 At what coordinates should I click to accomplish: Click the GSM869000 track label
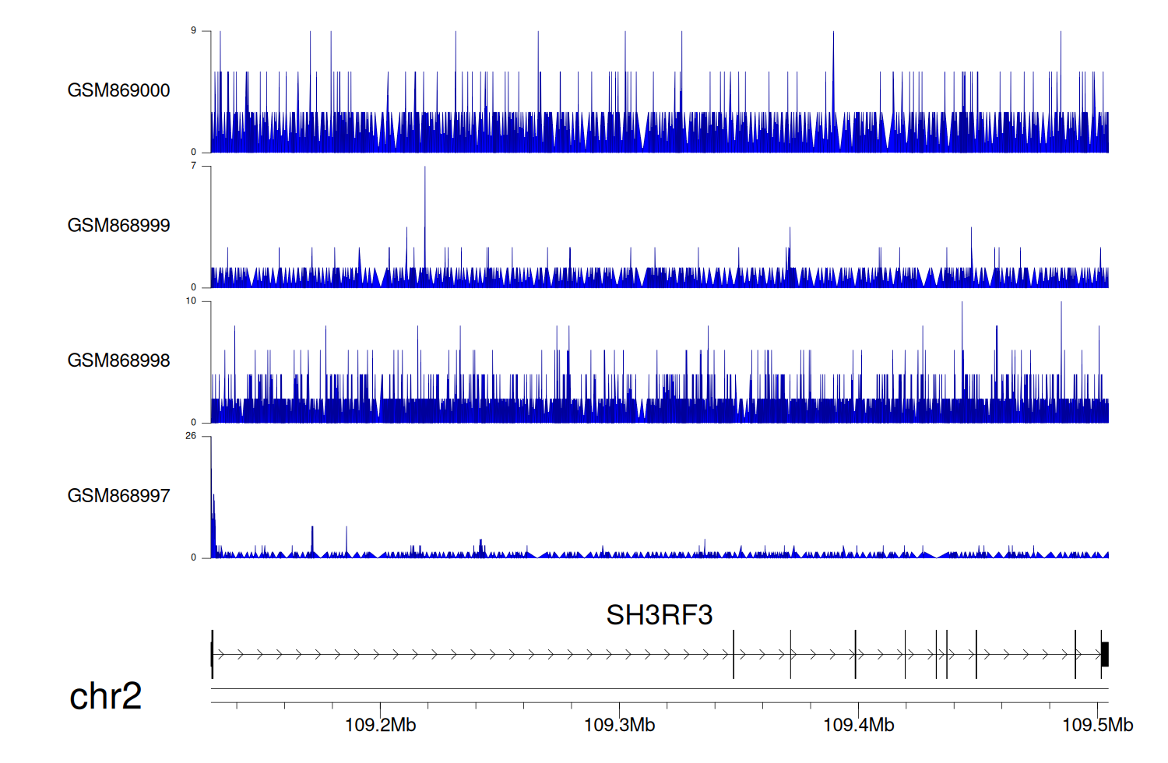point(118,90)
